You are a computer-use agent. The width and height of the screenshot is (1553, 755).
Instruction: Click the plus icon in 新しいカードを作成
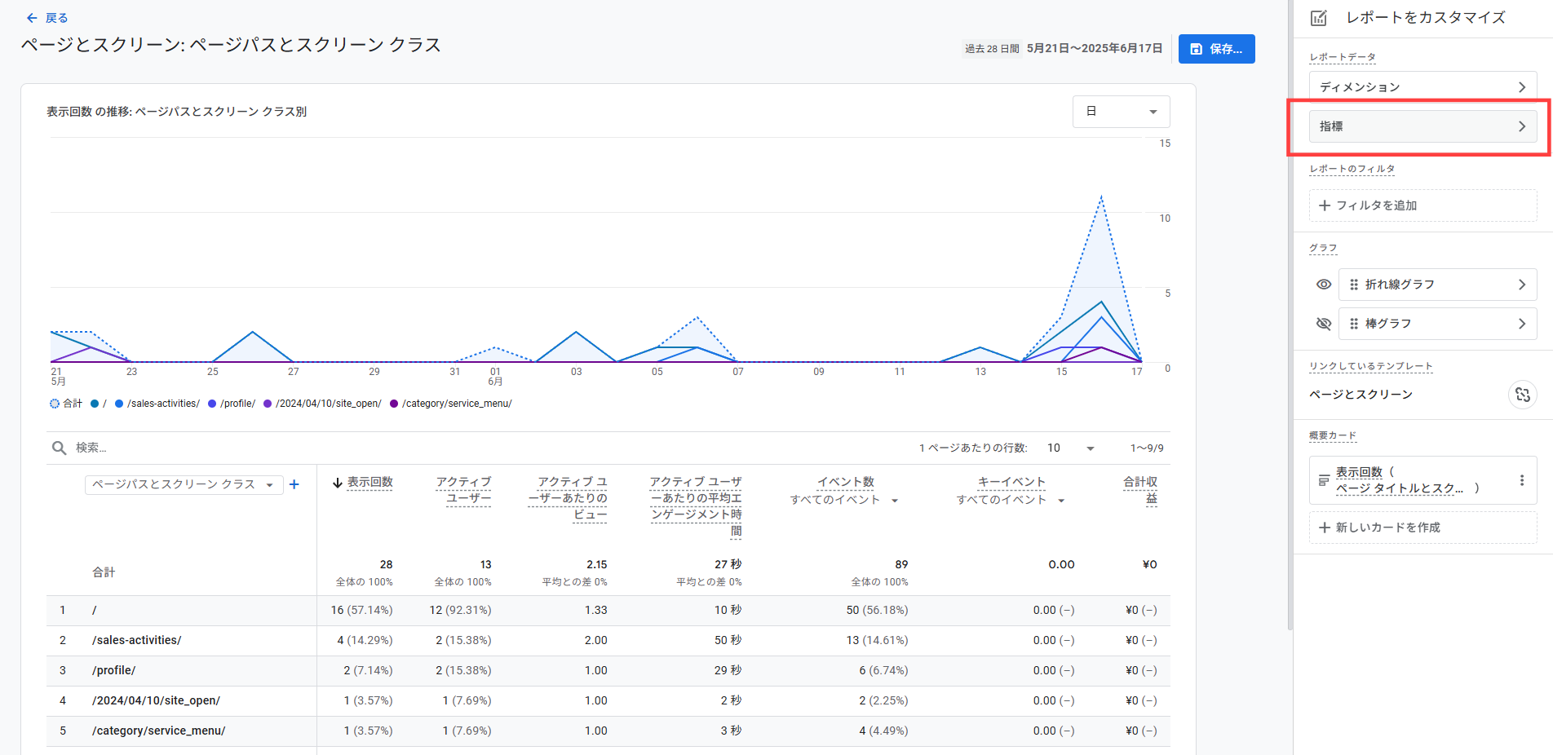coord(1325,528)
